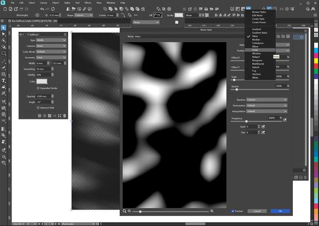
Task: Click the zoom-in magnifier below noise preview
Action: tap(212, 211)
